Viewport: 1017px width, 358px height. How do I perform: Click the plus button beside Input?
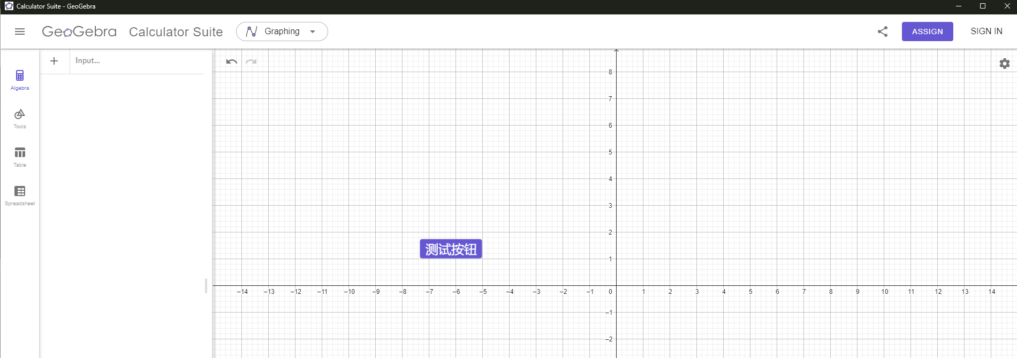point(54,61)
